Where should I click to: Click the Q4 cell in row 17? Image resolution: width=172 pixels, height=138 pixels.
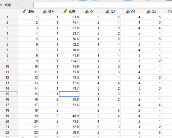pyautogui.click(x=151, y=105)
